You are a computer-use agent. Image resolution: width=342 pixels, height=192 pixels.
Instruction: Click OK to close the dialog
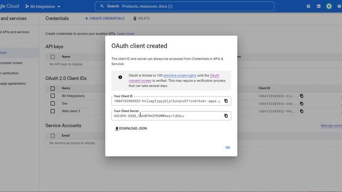228,148
